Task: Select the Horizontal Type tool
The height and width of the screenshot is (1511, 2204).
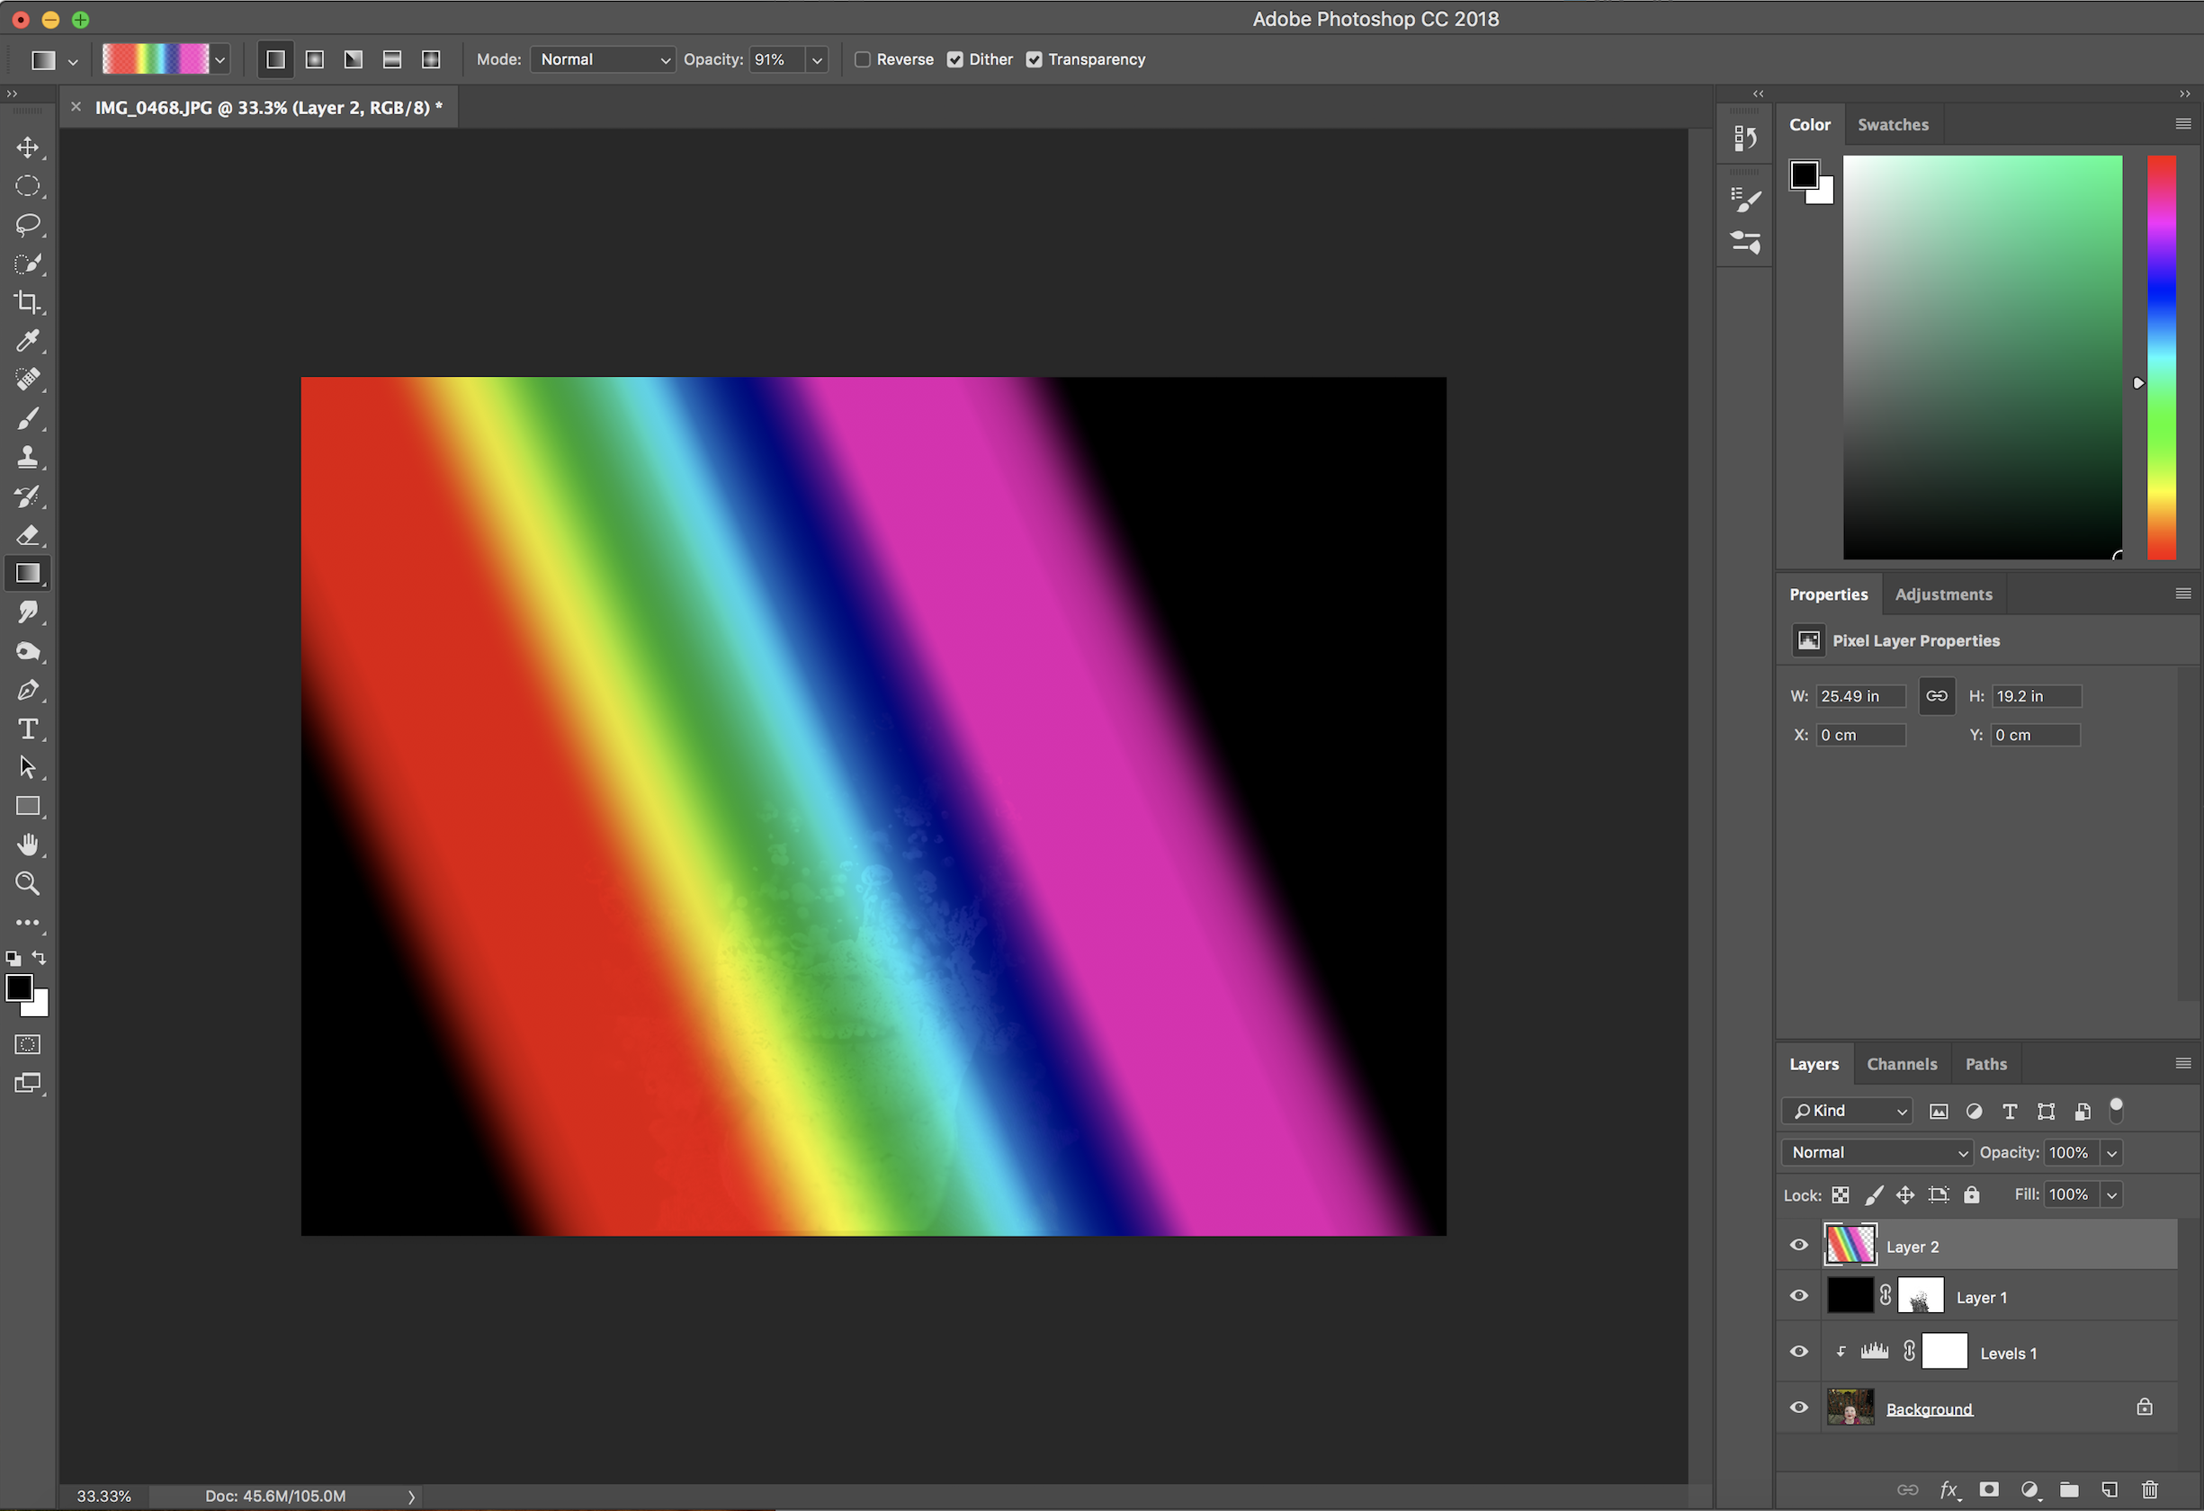Action: (x=28, y=729)
